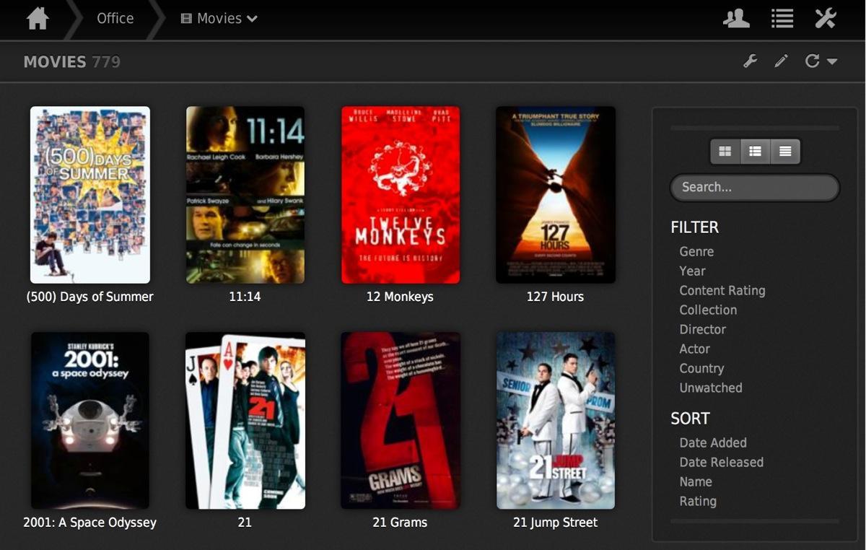The image size is (866, 550).
Task: Open the 2001: A Space Odyssey poster
Action: pos(90,421)
